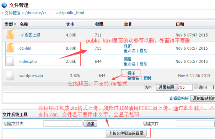Click 保护 for the cgi-bin folder
Image resolution: width=215 pixels, height=139 pixels.
tap(128, 46)
